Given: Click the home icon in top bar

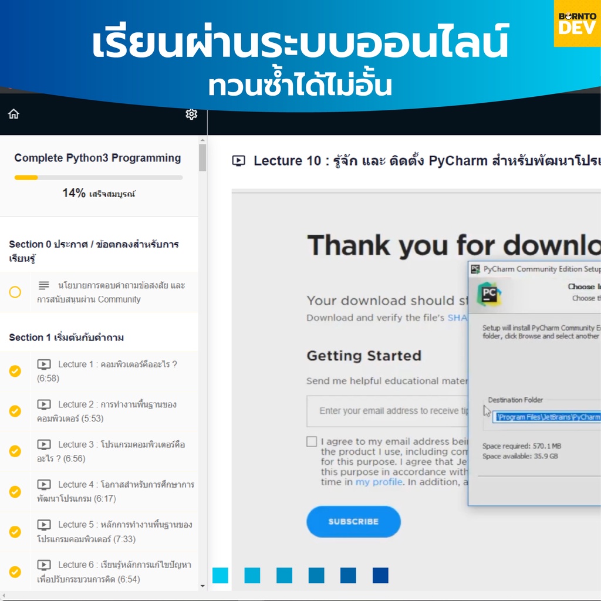Looking at the screenshot, I should 13,114.
